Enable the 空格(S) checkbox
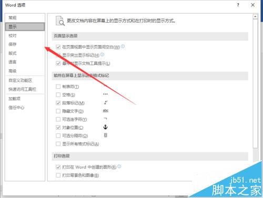Screen dimensions: 263x198 pyautogui.click(x=58, y=95)
